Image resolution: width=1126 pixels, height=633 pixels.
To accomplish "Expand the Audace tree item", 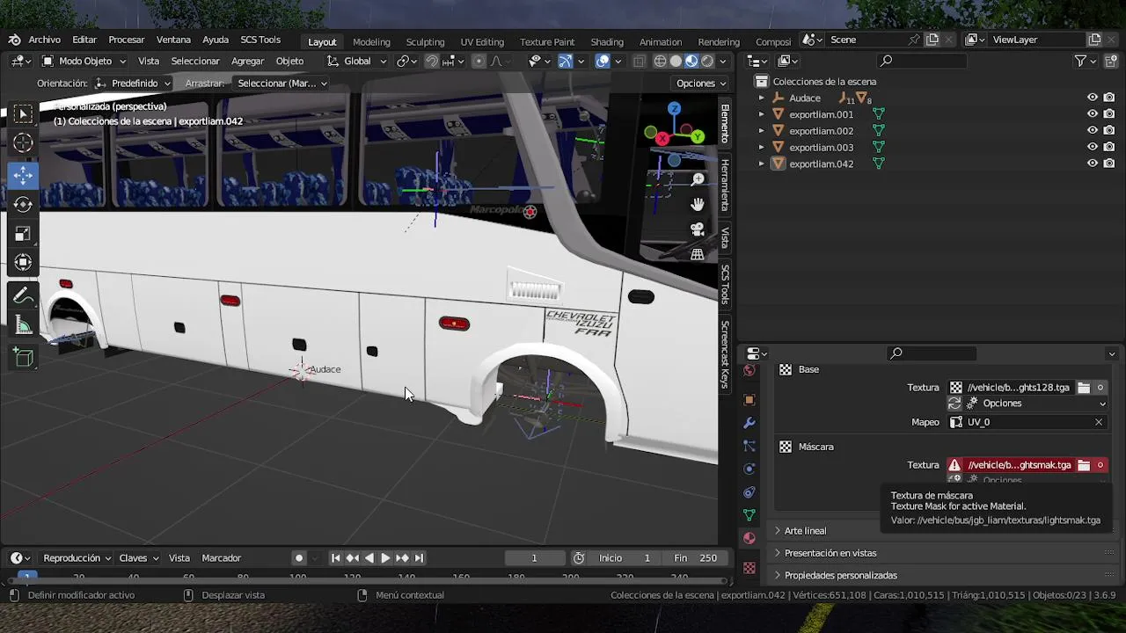I will point(762,98).
